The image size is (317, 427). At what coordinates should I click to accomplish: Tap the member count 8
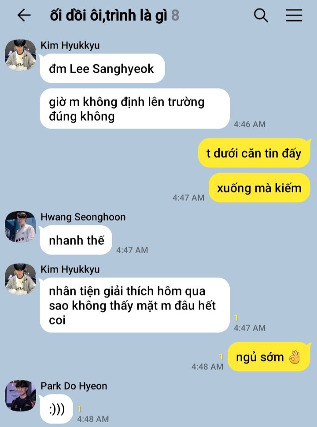[x=175, y=15]
